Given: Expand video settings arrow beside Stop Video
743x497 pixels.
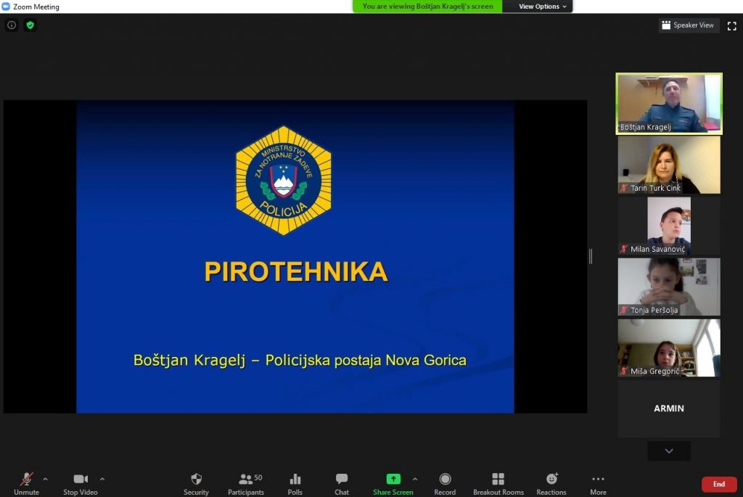Looking at the screenshot, I should coord(102,479).
